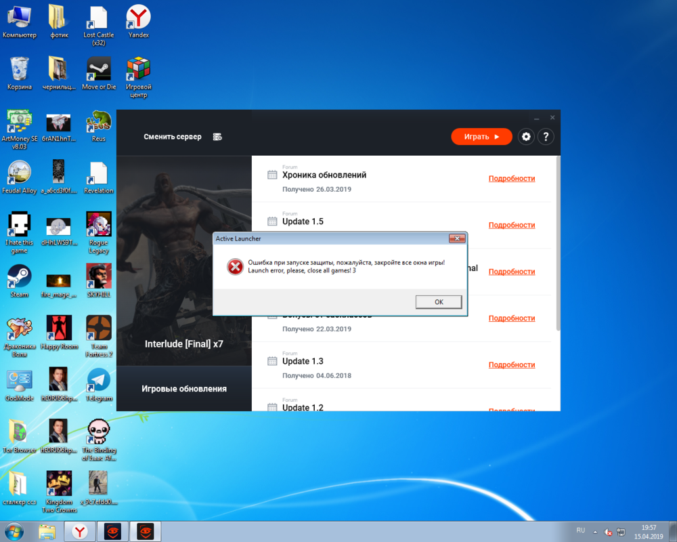The width and height of the screenshot is (677, 542).
Task: Click the launcher settings gear icon
Action: tap(526, 137)
